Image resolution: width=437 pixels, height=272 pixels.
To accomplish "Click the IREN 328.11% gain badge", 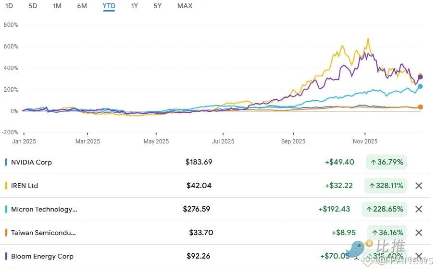I will click(x=386, y=186).
